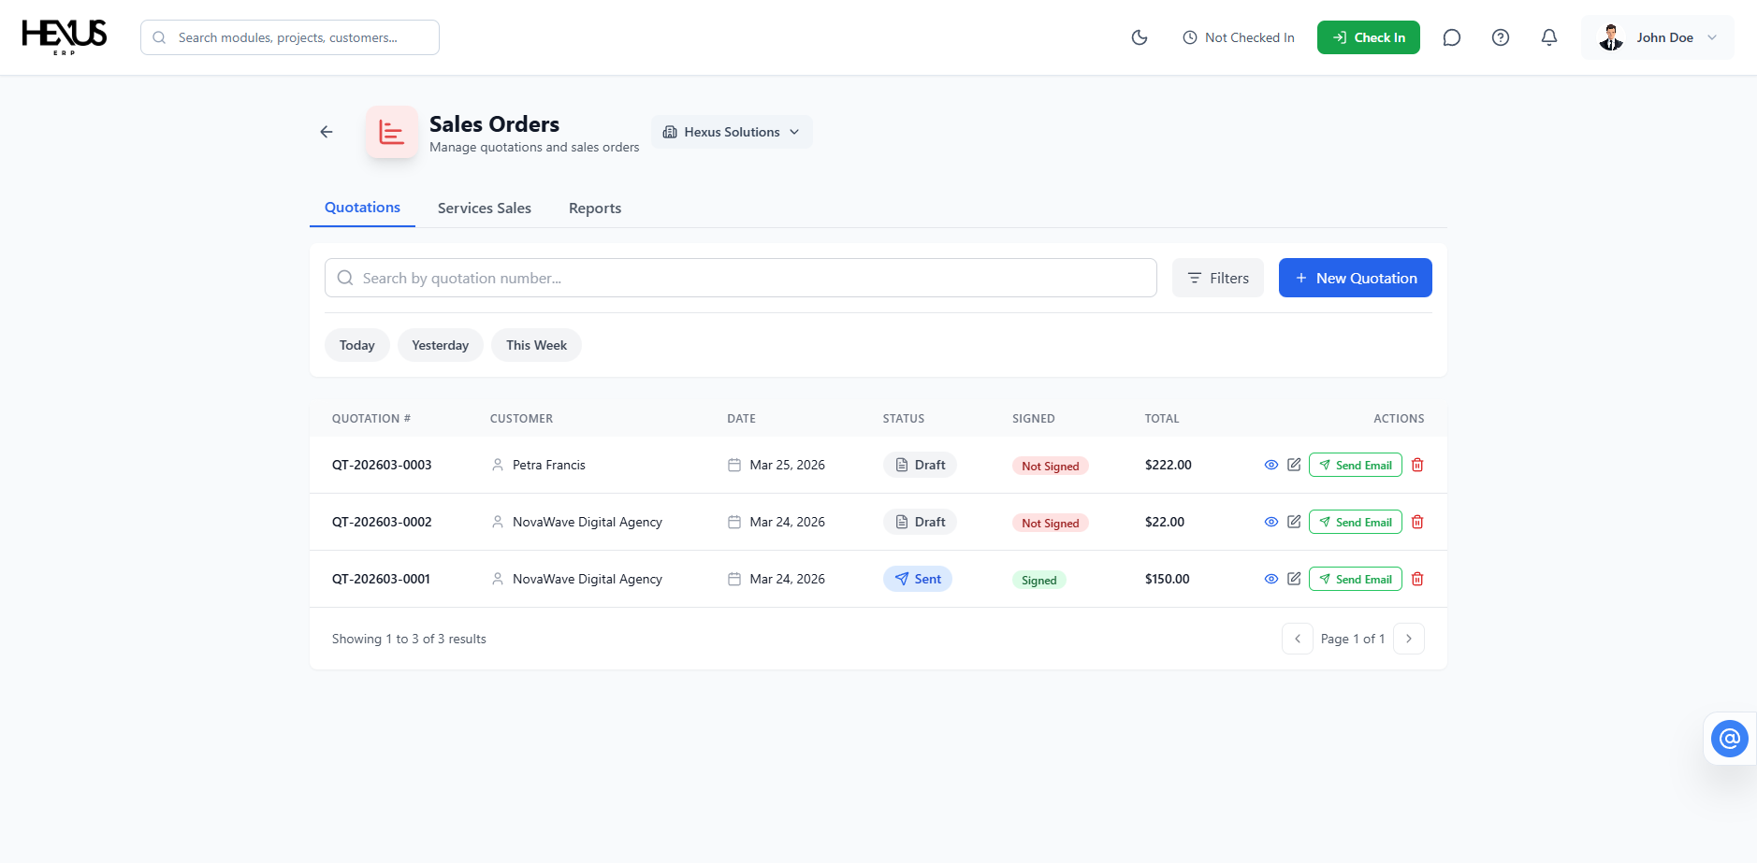Image resolution: width=1757 pixels, height=863 pixels.
Task: Select customer Petra Francis
Action: (x=549, y=465)
